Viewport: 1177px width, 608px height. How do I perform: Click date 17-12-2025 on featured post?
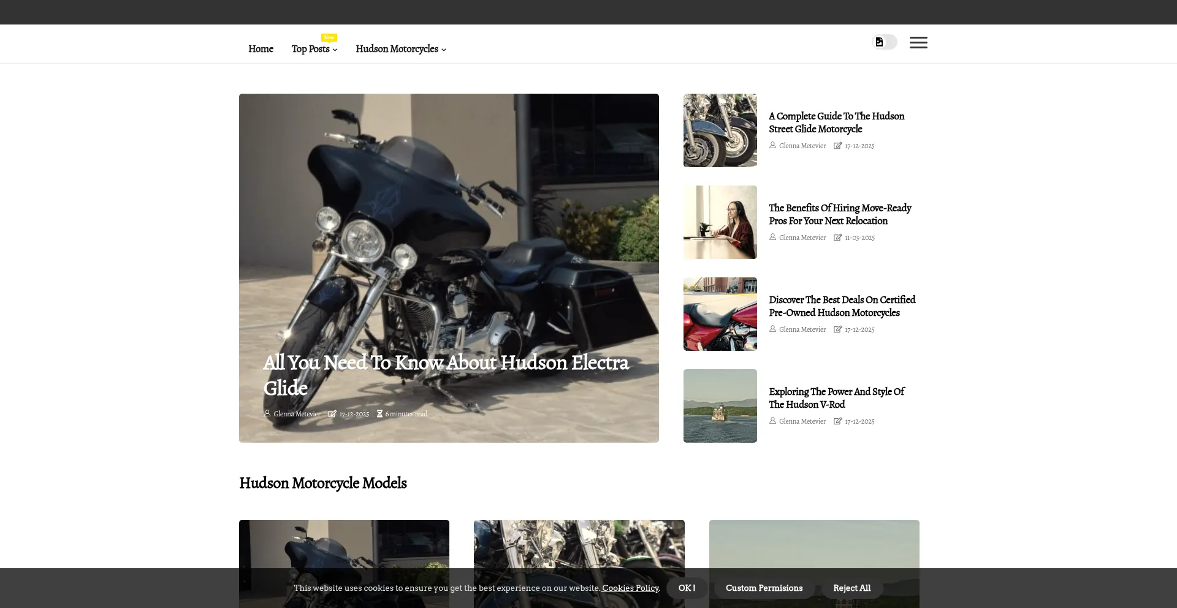pyautogui.click(x=354, y=415)
